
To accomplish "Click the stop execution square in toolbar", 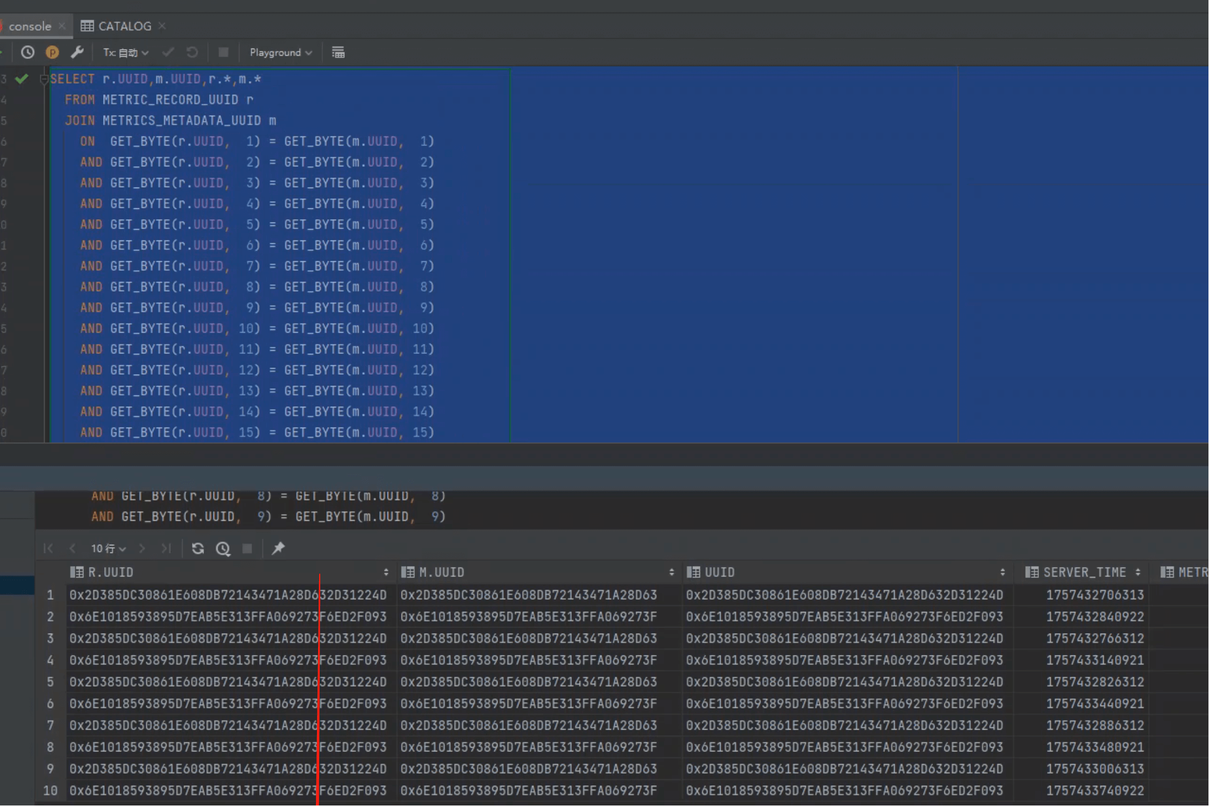I will point(223,52).
